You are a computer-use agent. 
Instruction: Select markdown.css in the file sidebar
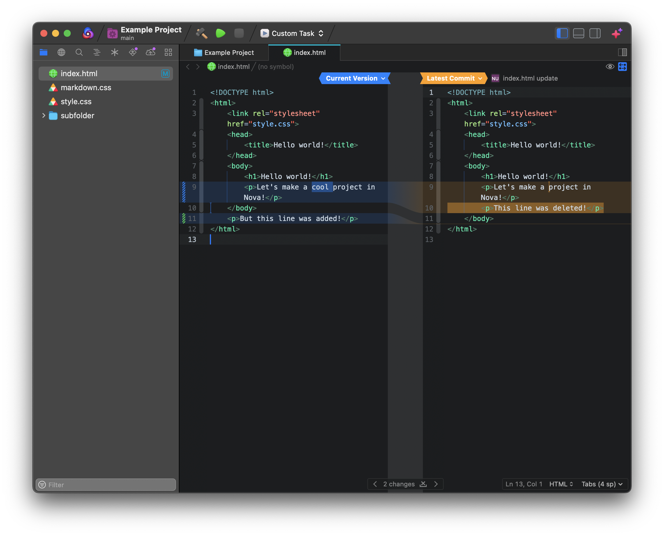106,88
